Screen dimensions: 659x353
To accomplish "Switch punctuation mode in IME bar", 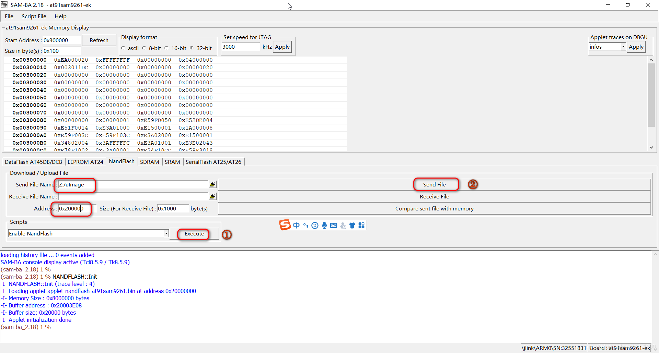I will click(305, 225).
